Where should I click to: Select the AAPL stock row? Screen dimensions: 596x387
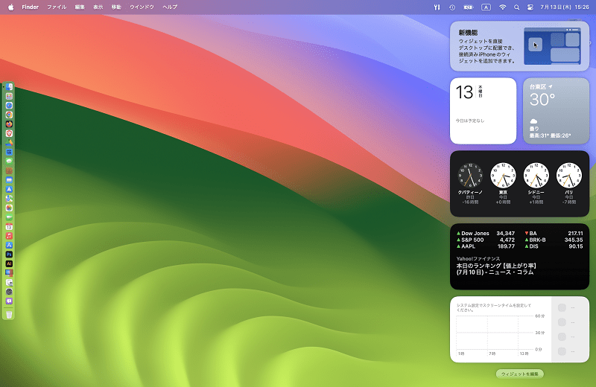pyautogui.click(x=486, y=246)
